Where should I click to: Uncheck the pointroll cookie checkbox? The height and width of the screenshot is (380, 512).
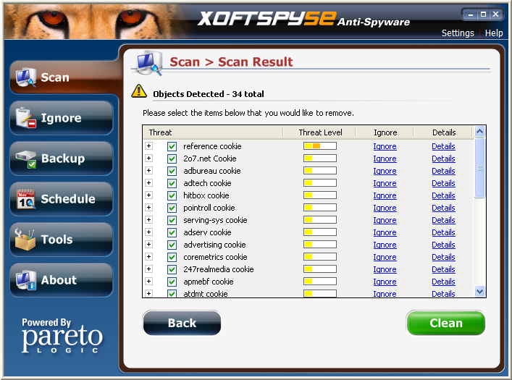pyautogui.click(x=172, y=208)
